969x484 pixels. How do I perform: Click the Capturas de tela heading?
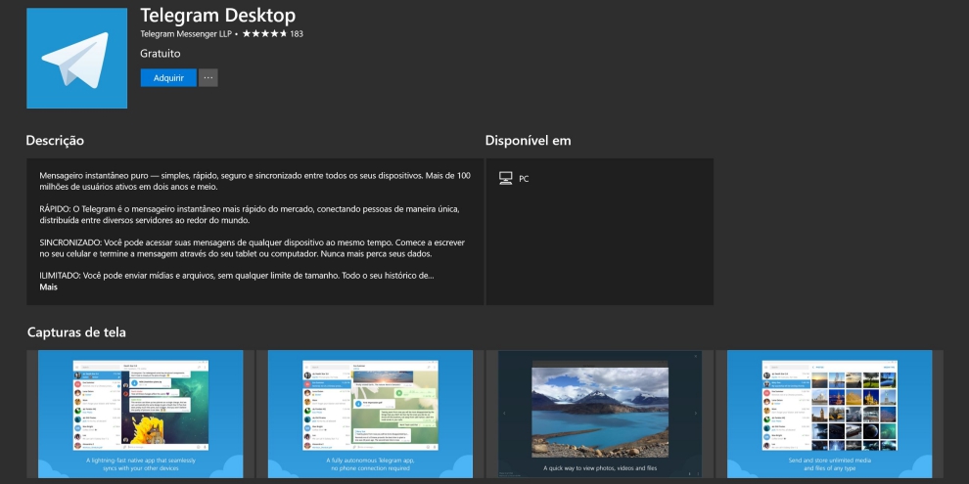click(76, 332)
